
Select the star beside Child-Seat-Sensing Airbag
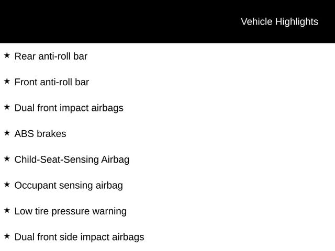7,158
